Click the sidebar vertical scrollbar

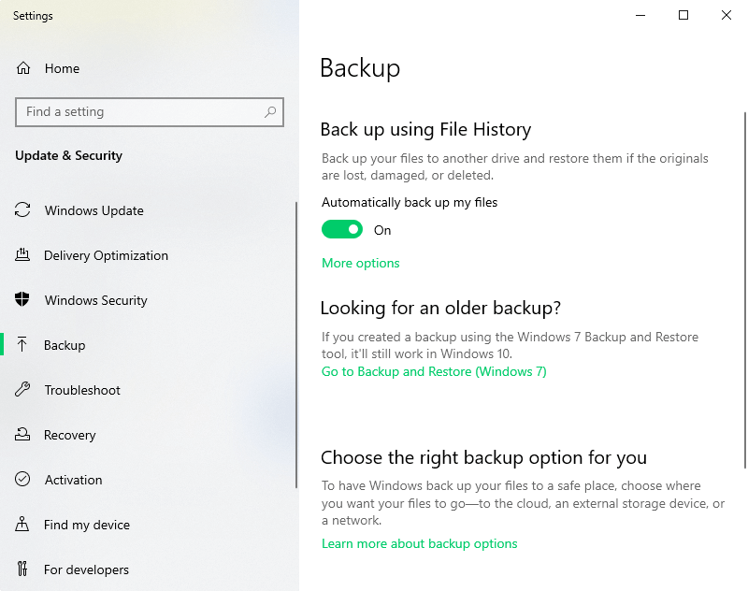tap(296, 346)
